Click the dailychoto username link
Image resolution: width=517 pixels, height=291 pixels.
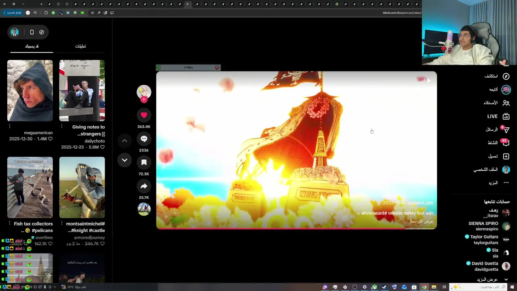click(x=95, y=141)
